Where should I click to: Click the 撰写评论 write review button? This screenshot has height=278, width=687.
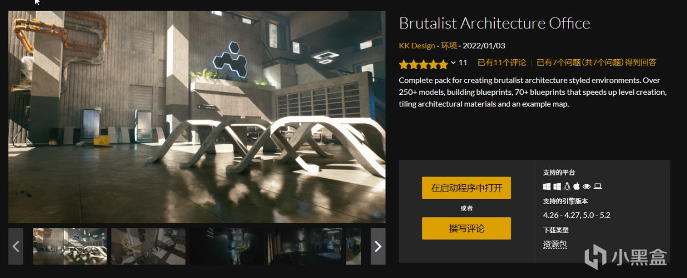click(x=466, y=228)
